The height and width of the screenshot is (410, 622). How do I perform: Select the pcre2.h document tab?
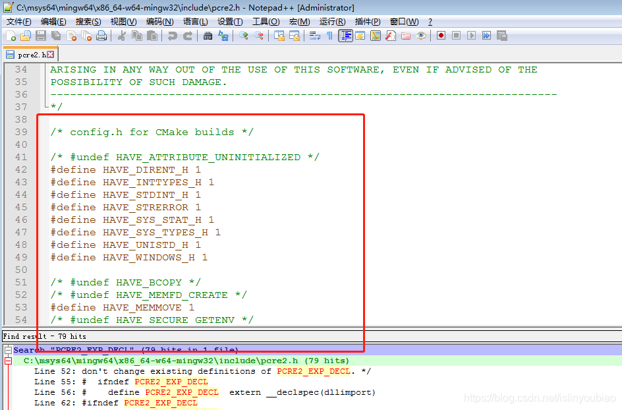click(31, 55)
